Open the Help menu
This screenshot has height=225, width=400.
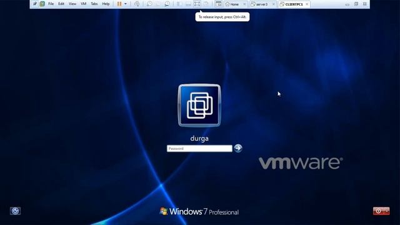[106, 4]
